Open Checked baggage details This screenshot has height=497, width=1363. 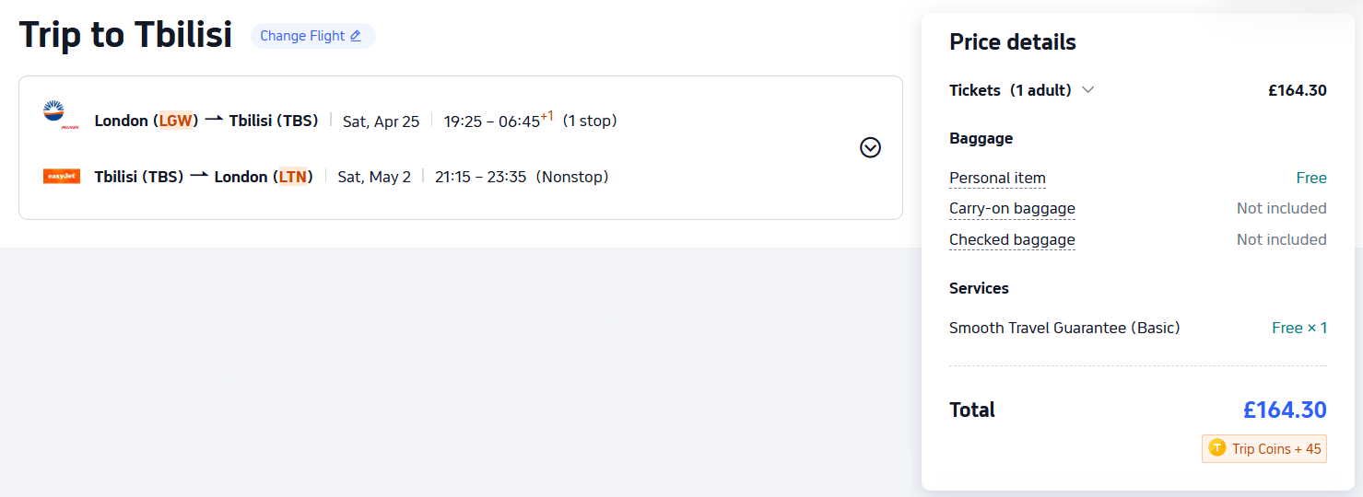tap(1012, 240)
